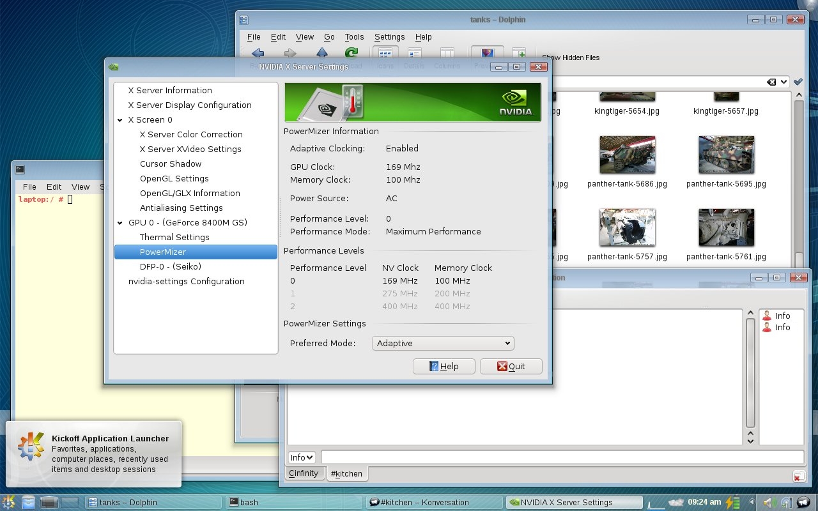This screenshot has width=818, height=511.
Task: Click the Help button in NVIDIA settings
Action: click(444, 367)
